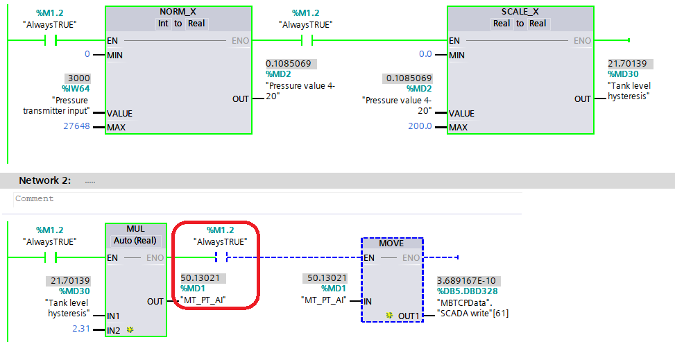Click the EN pin of NORM_X
This screenshot has height=342, width=675.
pyautogui.click(x=112, y=40)
